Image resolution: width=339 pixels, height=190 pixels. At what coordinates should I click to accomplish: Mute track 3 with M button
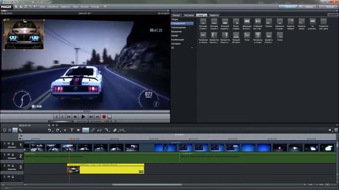[8, 166]
